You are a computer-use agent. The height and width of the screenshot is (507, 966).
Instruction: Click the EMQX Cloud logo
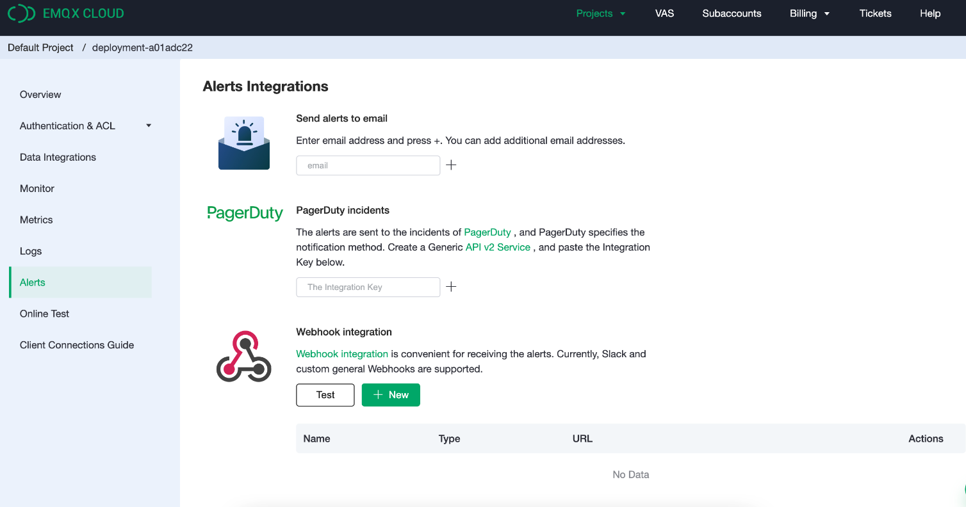pyautogui.click(x=66, y=13)
